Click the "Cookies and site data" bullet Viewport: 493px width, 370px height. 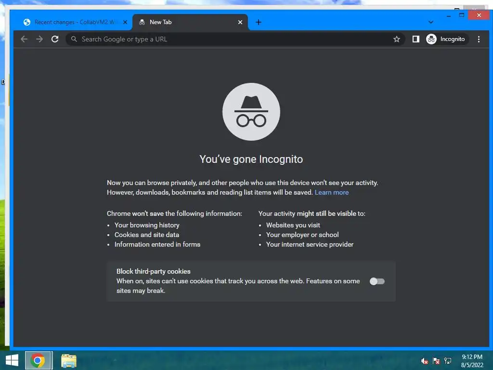pos(147,235)
